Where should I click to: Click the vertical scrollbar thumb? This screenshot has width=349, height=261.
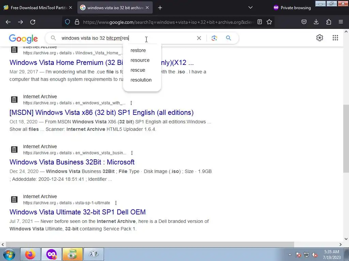point(346,138)
